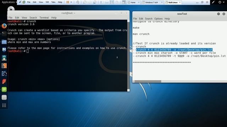The image size is (227, 127).
Task: Click the VMware console view icon
Action: [124, 2]
